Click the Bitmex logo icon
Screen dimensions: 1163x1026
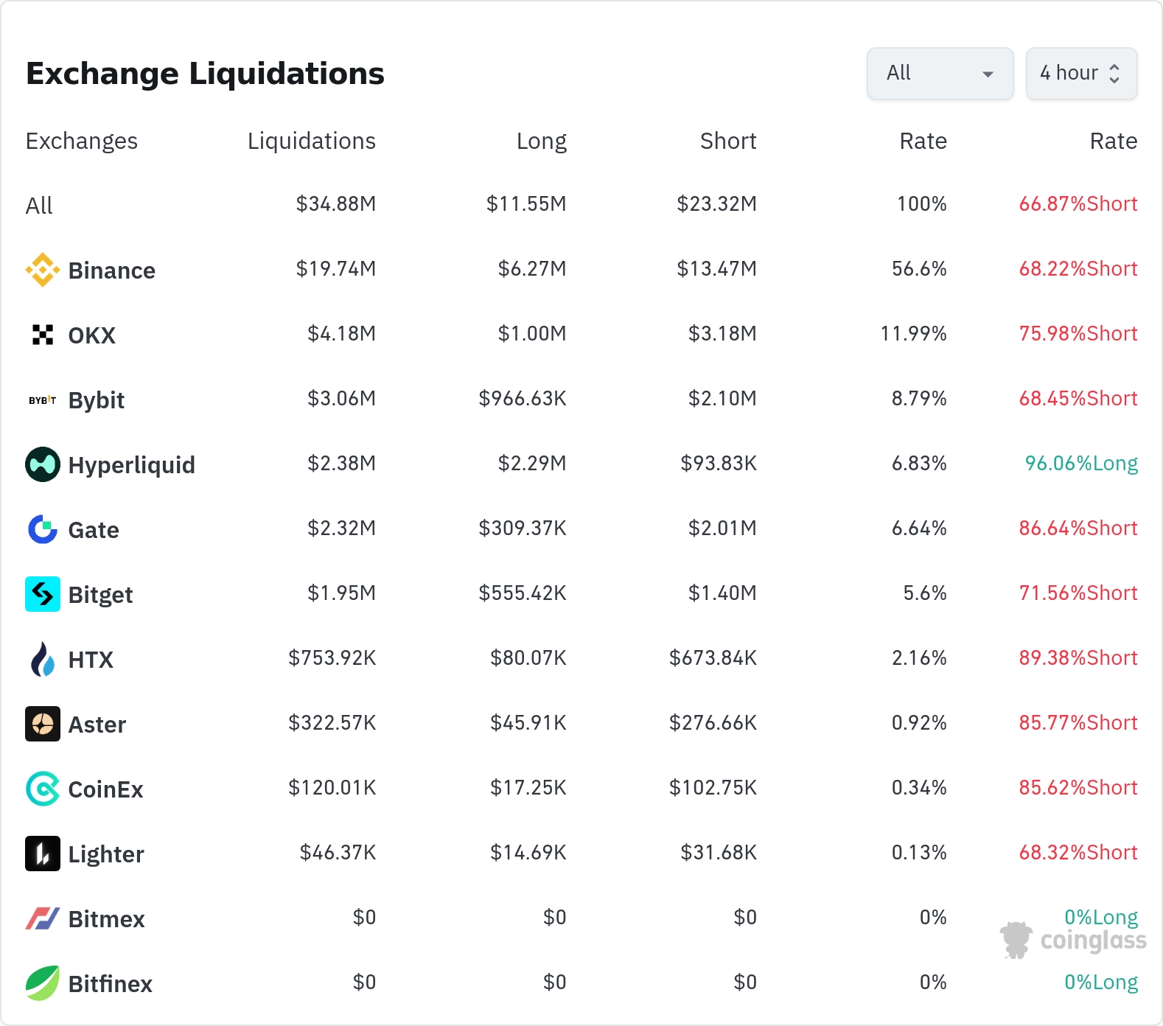tap(43, 918)
